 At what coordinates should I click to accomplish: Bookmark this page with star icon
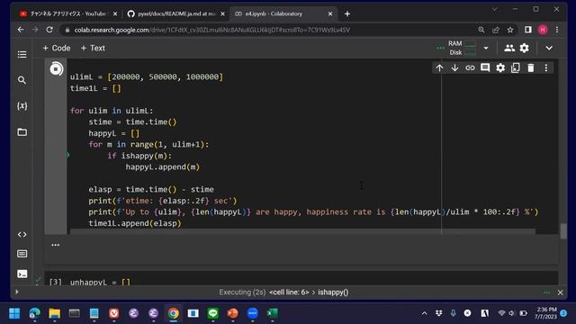point(510,30)
